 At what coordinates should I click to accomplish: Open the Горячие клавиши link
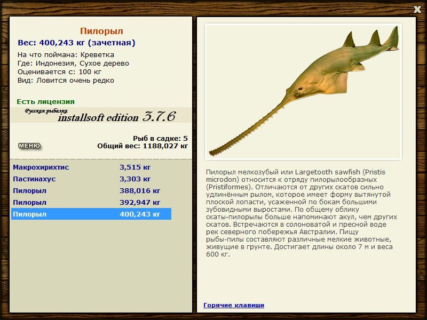(234, 305)
